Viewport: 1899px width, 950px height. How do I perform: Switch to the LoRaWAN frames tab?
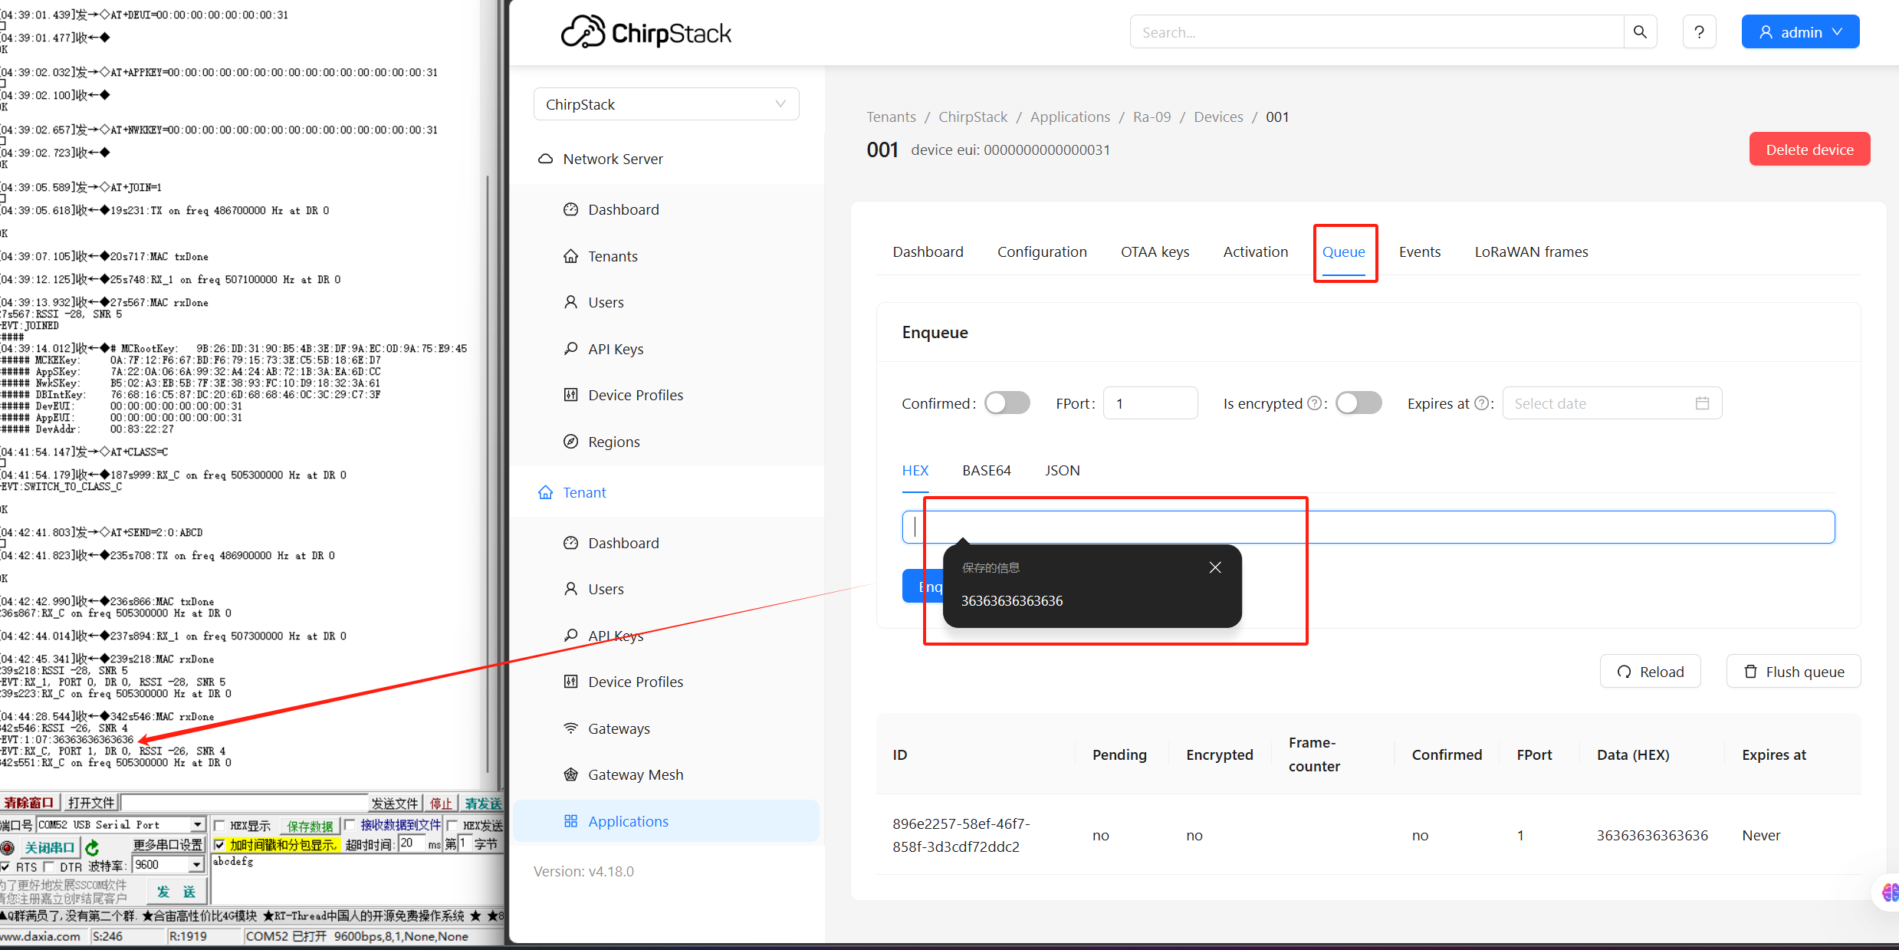(x=1531, y=251)
